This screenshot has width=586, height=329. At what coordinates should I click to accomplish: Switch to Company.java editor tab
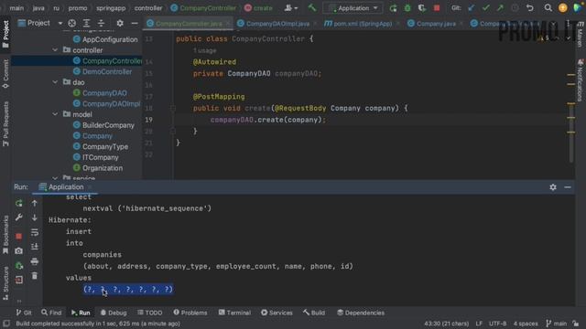coord(436,24)
